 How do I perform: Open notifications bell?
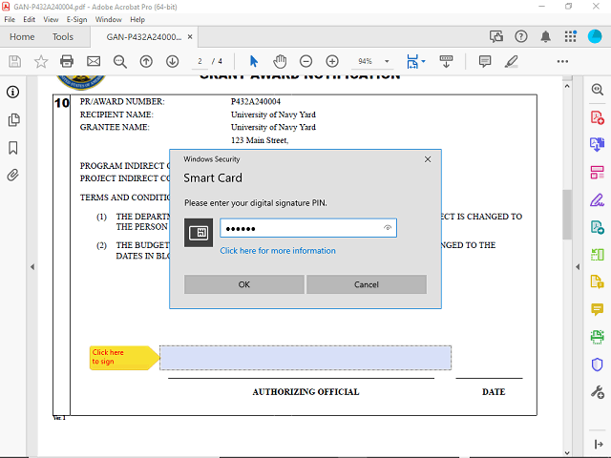(x=545, y=36)
